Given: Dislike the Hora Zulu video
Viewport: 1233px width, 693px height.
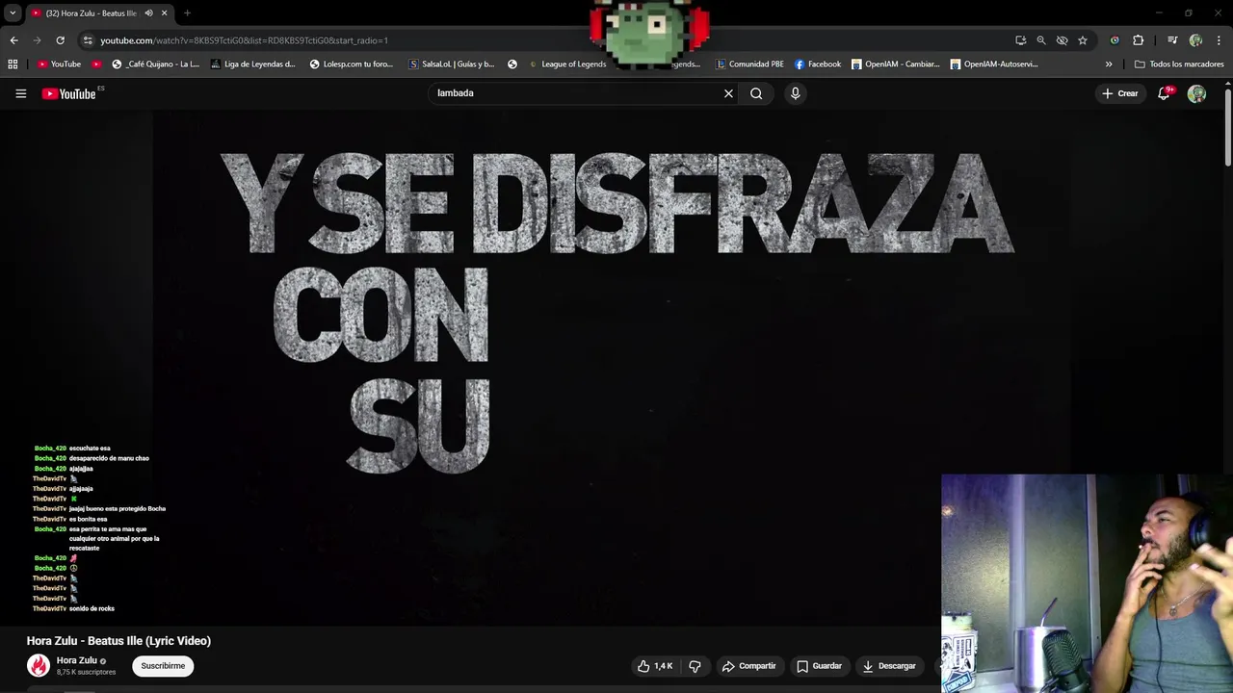Looking at the screenshot, I should (695, 666).
